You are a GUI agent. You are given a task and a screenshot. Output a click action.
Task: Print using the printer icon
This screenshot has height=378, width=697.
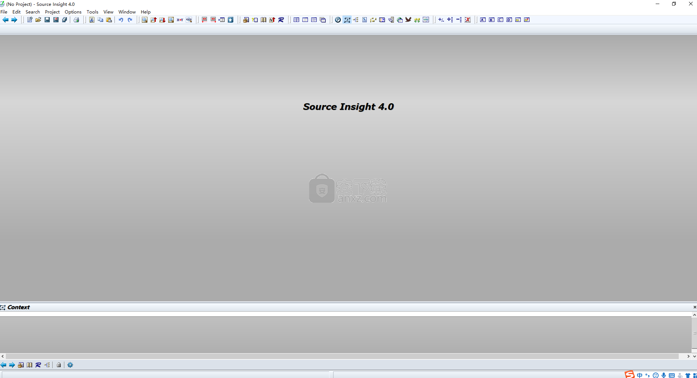click(x=76, y=20)
